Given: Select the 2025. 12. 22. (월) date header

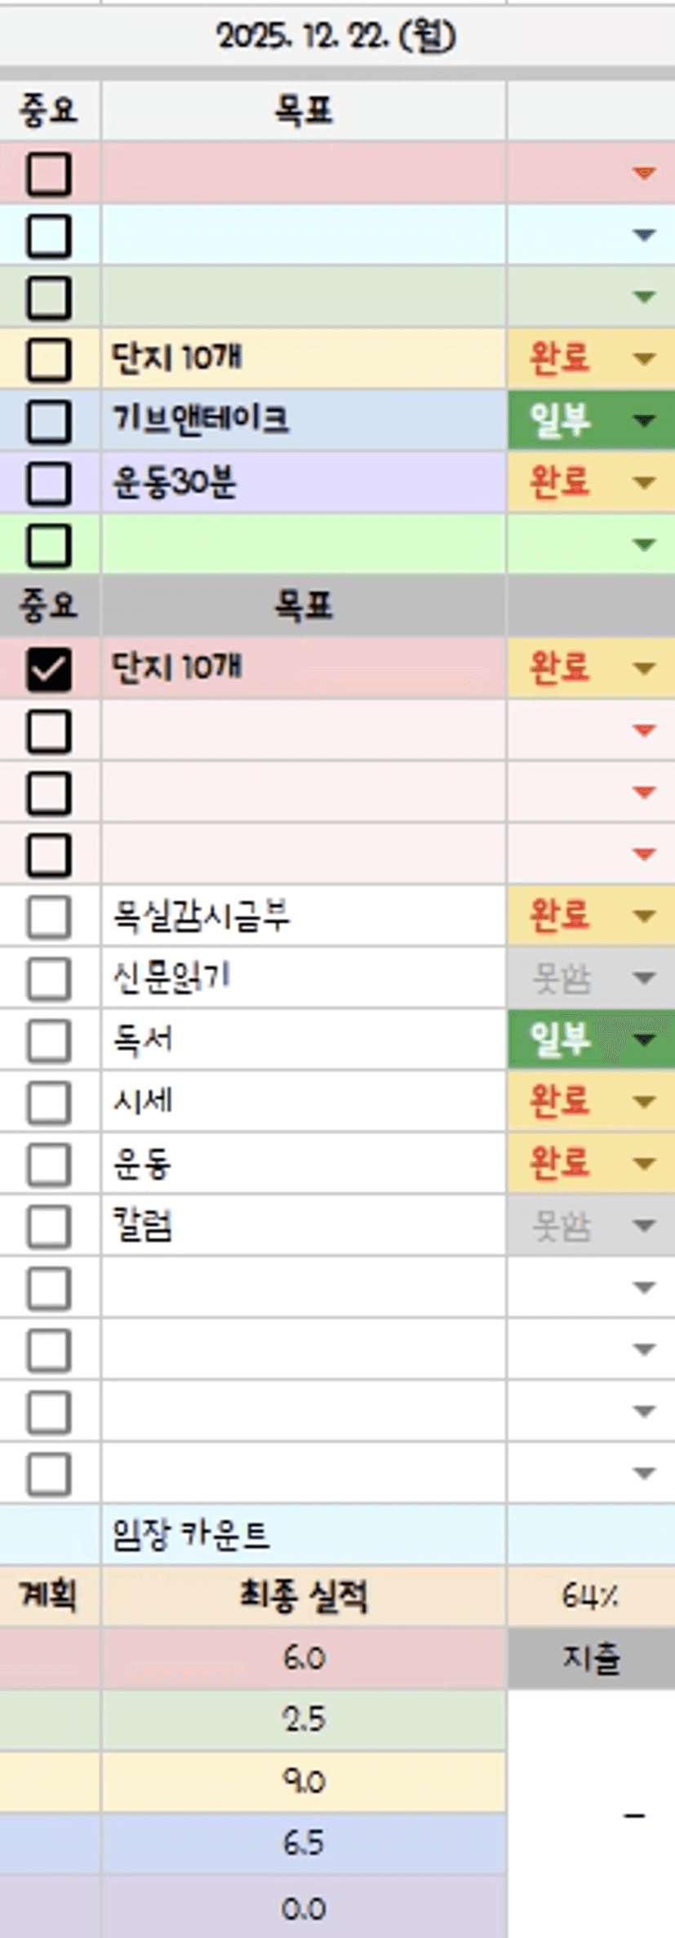Looking at the screenshot, I should click(x=336, y=37).
